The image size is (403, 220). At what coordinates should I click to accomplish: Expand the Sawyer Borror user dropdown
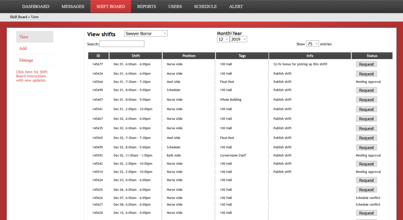146,34
